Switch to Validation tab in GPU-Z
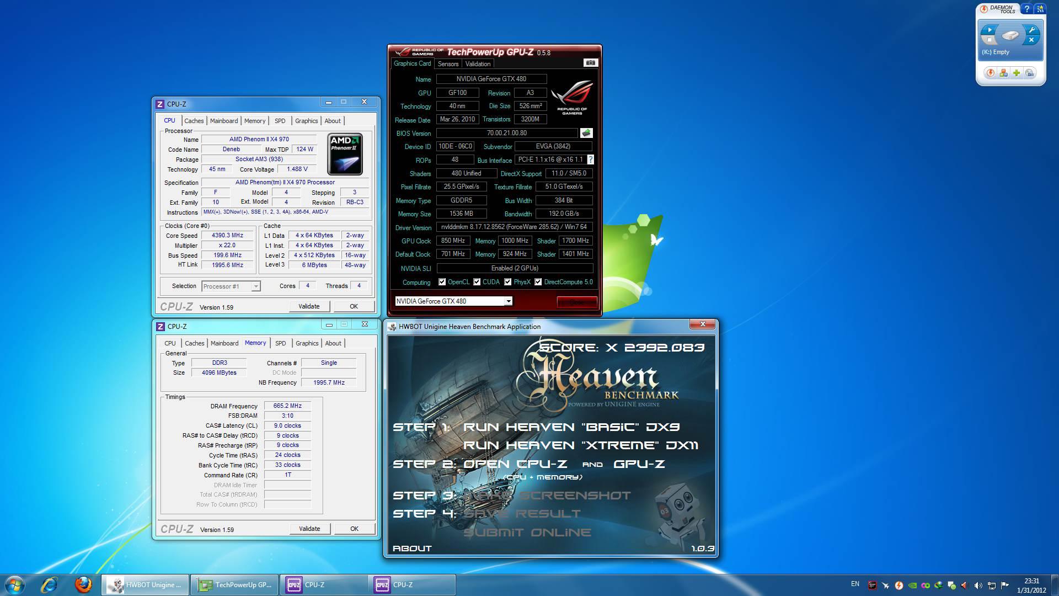This screenshot has width=1059, height=596. 478,64
